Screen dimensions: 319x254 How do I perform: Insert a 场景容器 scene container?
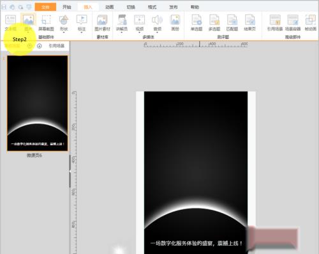point(293,22)
